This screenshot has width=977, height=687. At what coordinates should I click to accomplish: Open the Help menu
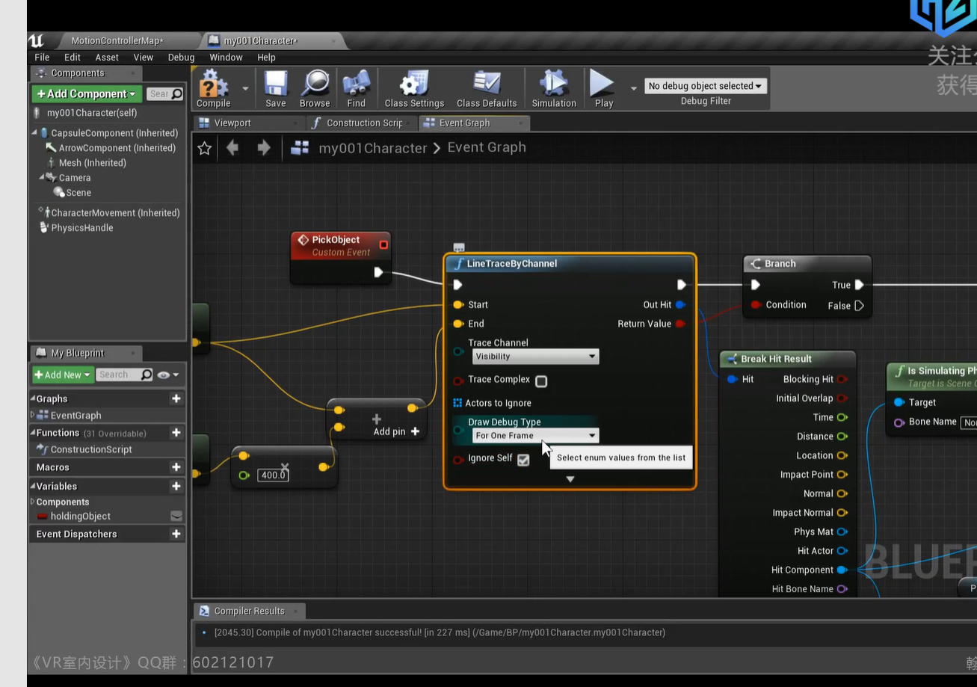tap(266, 58)
